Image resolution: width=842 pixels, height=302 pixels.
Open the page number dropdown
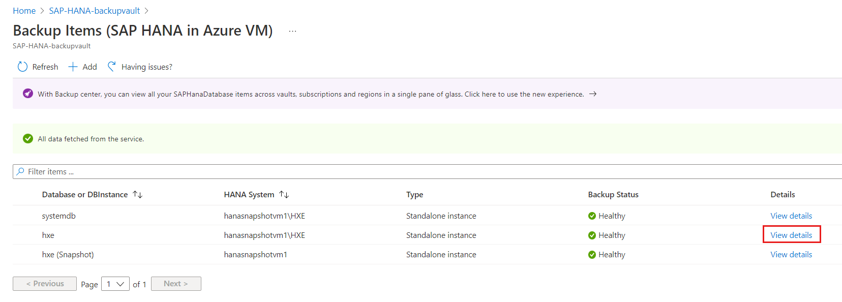click(115, 284)
